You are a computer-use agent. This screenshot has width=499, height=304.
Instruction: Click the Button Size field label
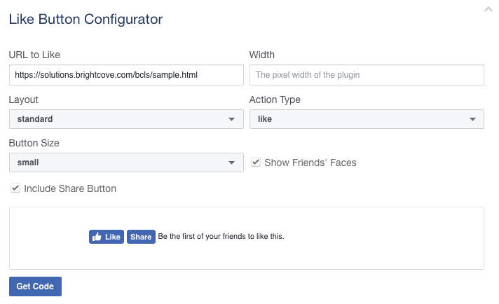(34, 143)
